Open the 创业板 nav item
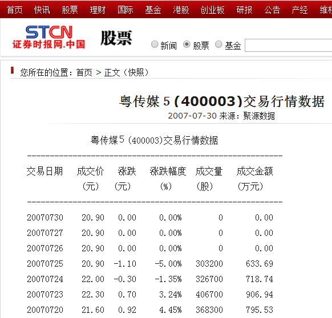The image size is (332, 318). click(212, 10)
